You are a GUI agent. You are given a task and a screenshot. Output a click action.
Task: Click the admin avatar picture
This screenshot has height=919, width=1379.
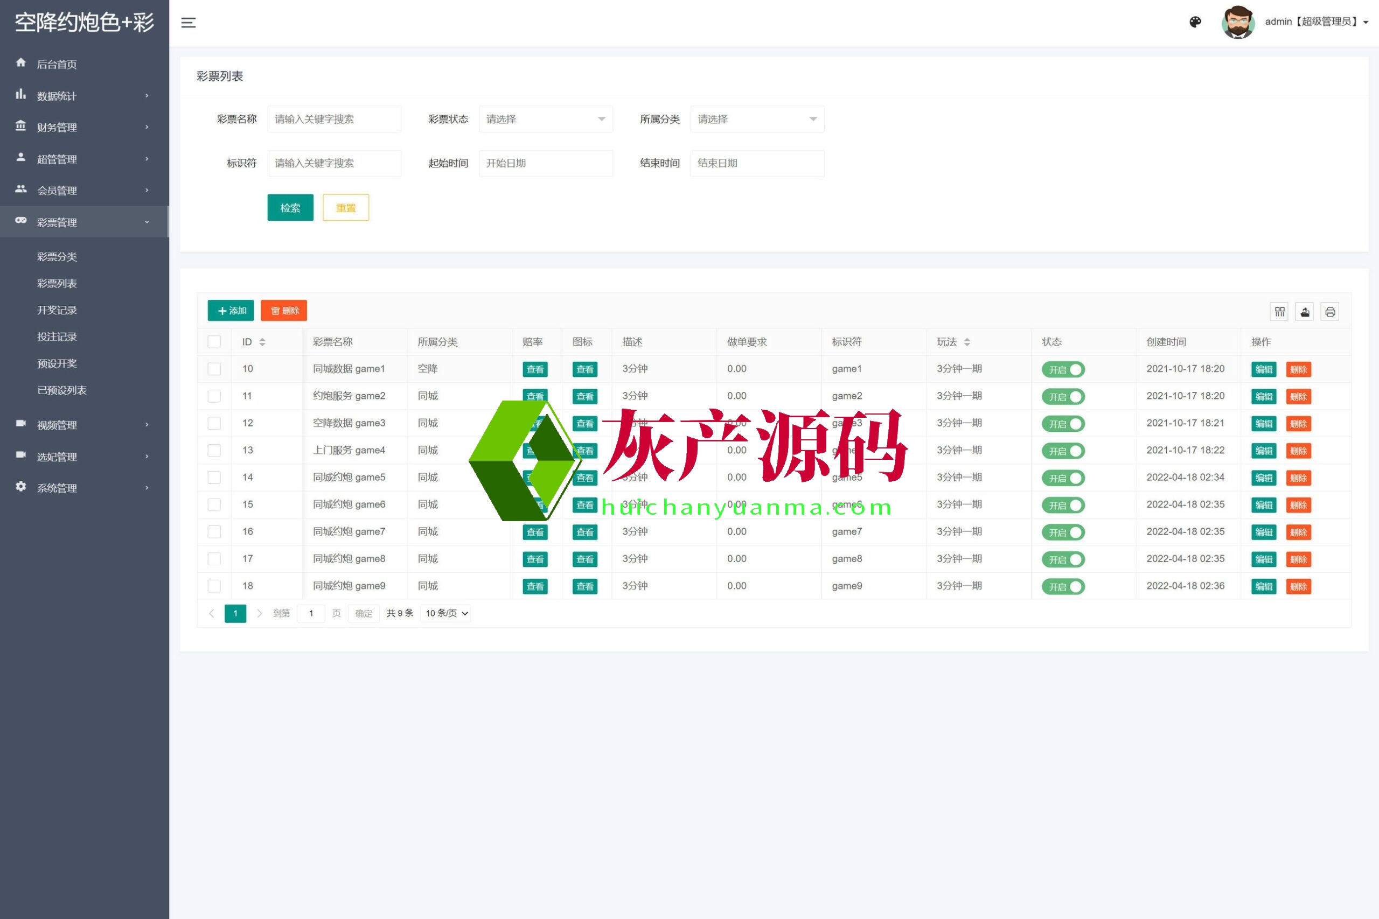point(1238,22)
